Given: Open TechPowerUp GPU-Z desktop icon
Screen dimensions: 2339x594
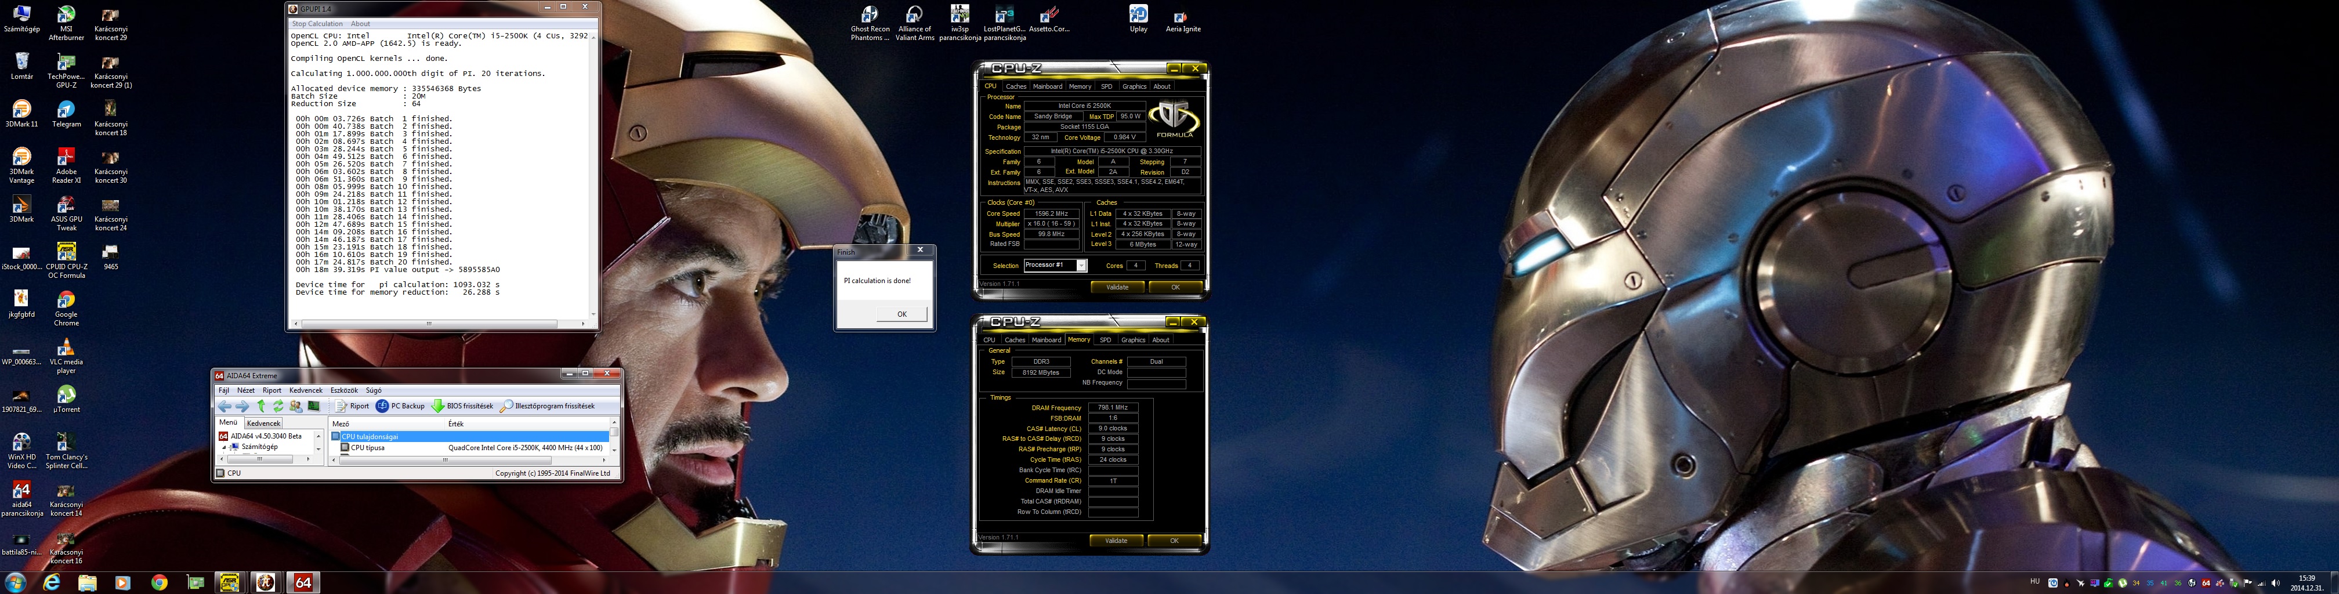Looking at the screenshot, I should click(66, 70).
